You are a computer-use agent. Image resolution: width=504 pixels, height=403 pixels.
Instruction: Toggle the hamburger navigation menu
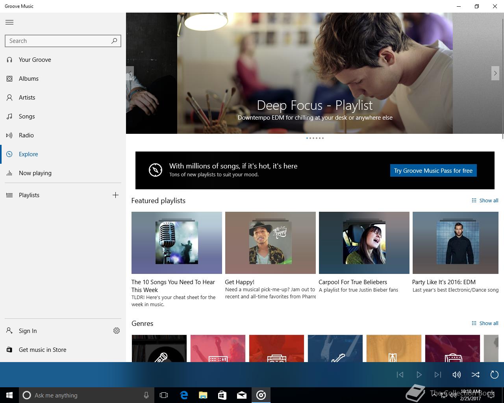pos(9,22)
